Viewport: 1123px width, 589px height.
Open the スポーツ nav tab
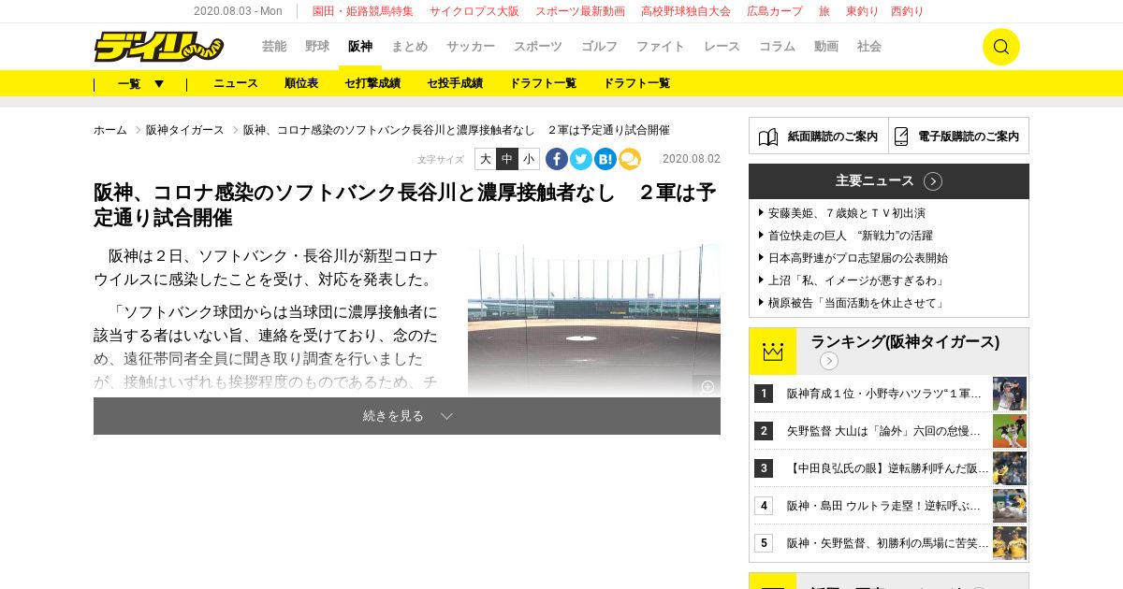click(538, 46)
